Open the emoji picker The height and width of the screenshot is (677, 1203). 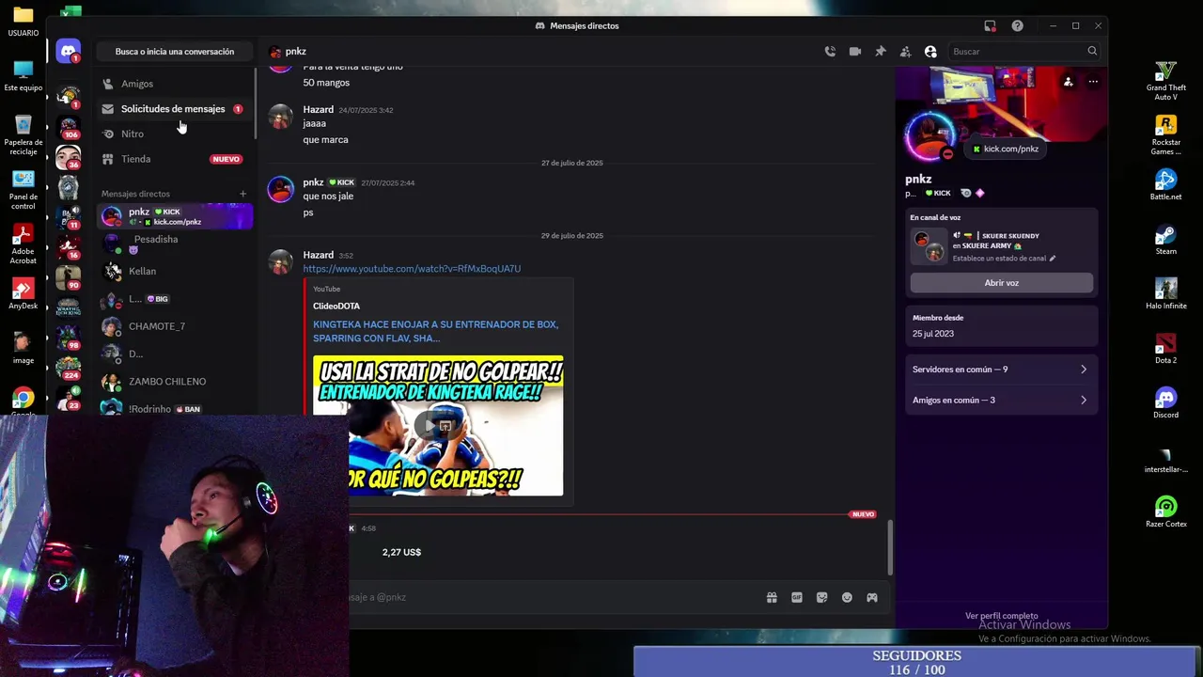(847, 597)
